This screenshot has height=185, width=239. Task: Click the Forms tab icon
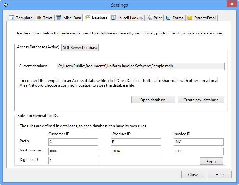pyautogui.click(x=168, y=18)
